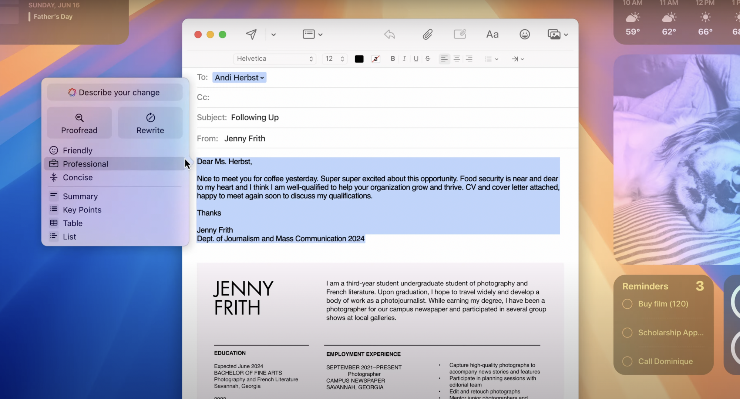Center align the text

click(x=457, y=58)
